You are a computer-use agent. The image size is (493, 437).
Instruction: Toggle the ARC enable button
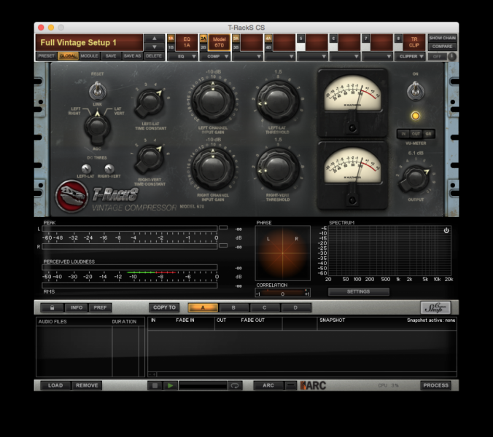pyautogui.click(x=268, y=385)
